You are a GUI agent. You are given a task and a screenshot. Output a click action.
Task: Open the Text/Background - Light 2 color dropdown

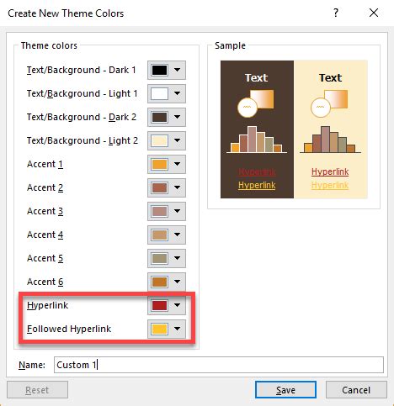167,140
